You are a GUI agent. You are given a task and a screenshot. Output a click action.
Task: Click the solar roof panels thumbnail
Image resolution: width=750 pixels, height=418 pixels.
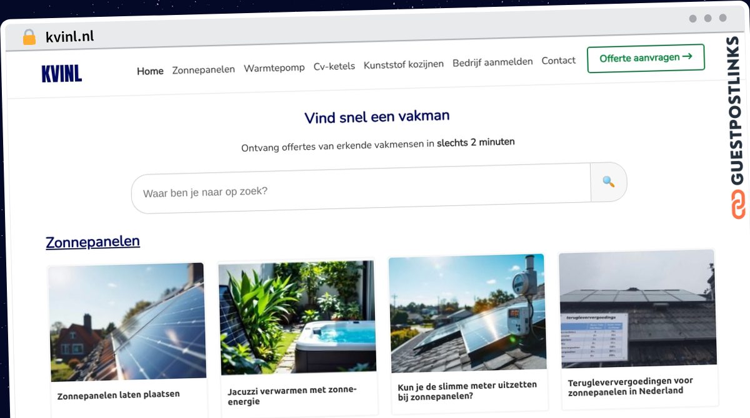tap(127, 322)
